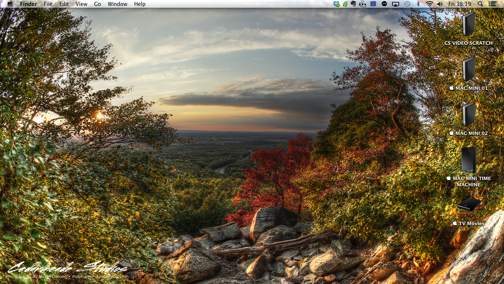This screenshot has height=284, width=504.
Task: Open the Finder application menu
Action: 28,4
